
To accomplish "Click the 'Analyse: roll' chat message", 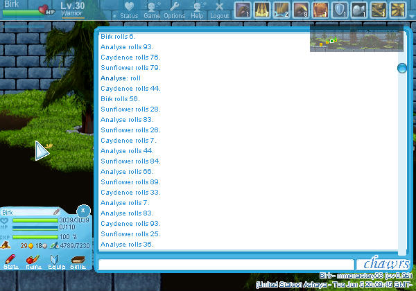I will [x=121, y=78].
